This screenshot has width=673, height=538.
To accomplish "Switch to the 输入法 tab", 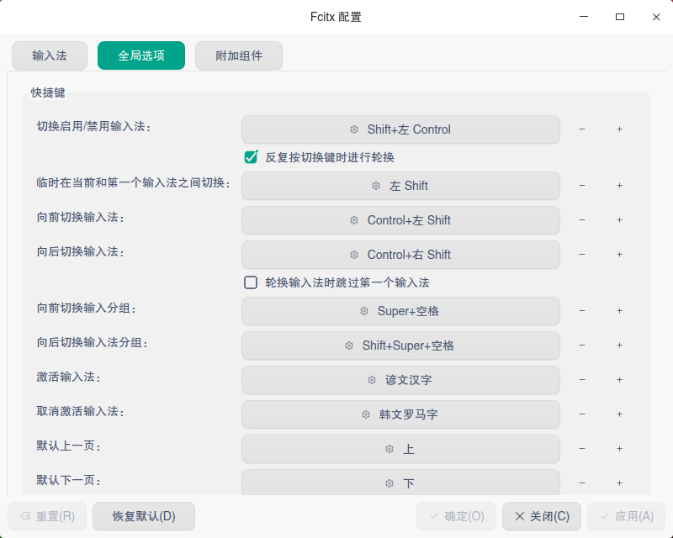I will (x=50, y=55).
